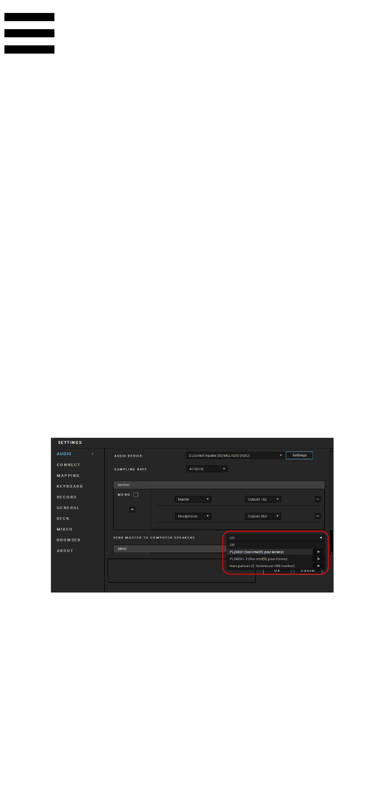Open the Audio settings category

[64, 454]
